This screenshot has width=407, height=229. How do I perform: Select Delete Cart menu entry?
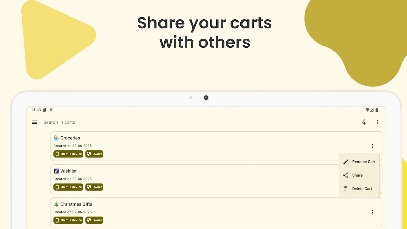click(359, 189)
